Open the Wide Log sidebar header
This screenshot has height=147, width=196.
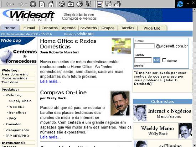point(11,40)
